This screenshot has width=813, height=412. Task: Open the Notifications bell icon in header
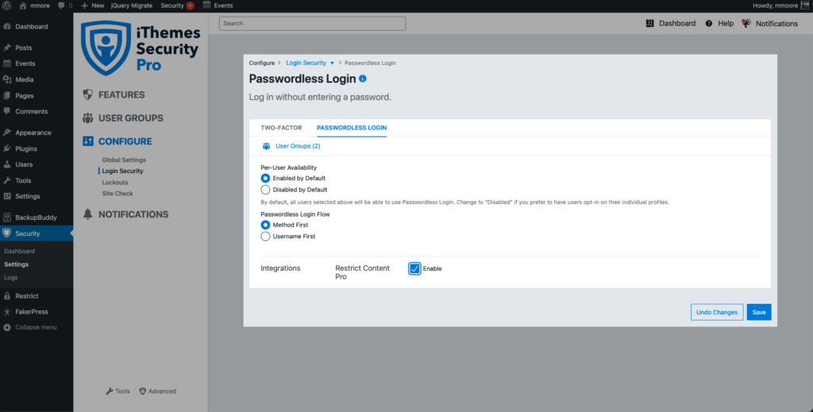[x=746, y=23]
